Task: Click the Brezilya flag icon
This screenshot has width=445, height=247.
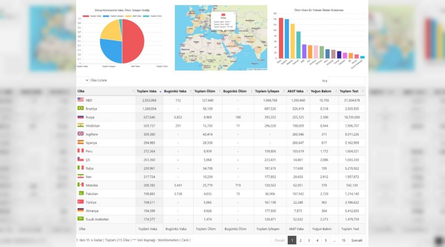Action: coord(81,108)
